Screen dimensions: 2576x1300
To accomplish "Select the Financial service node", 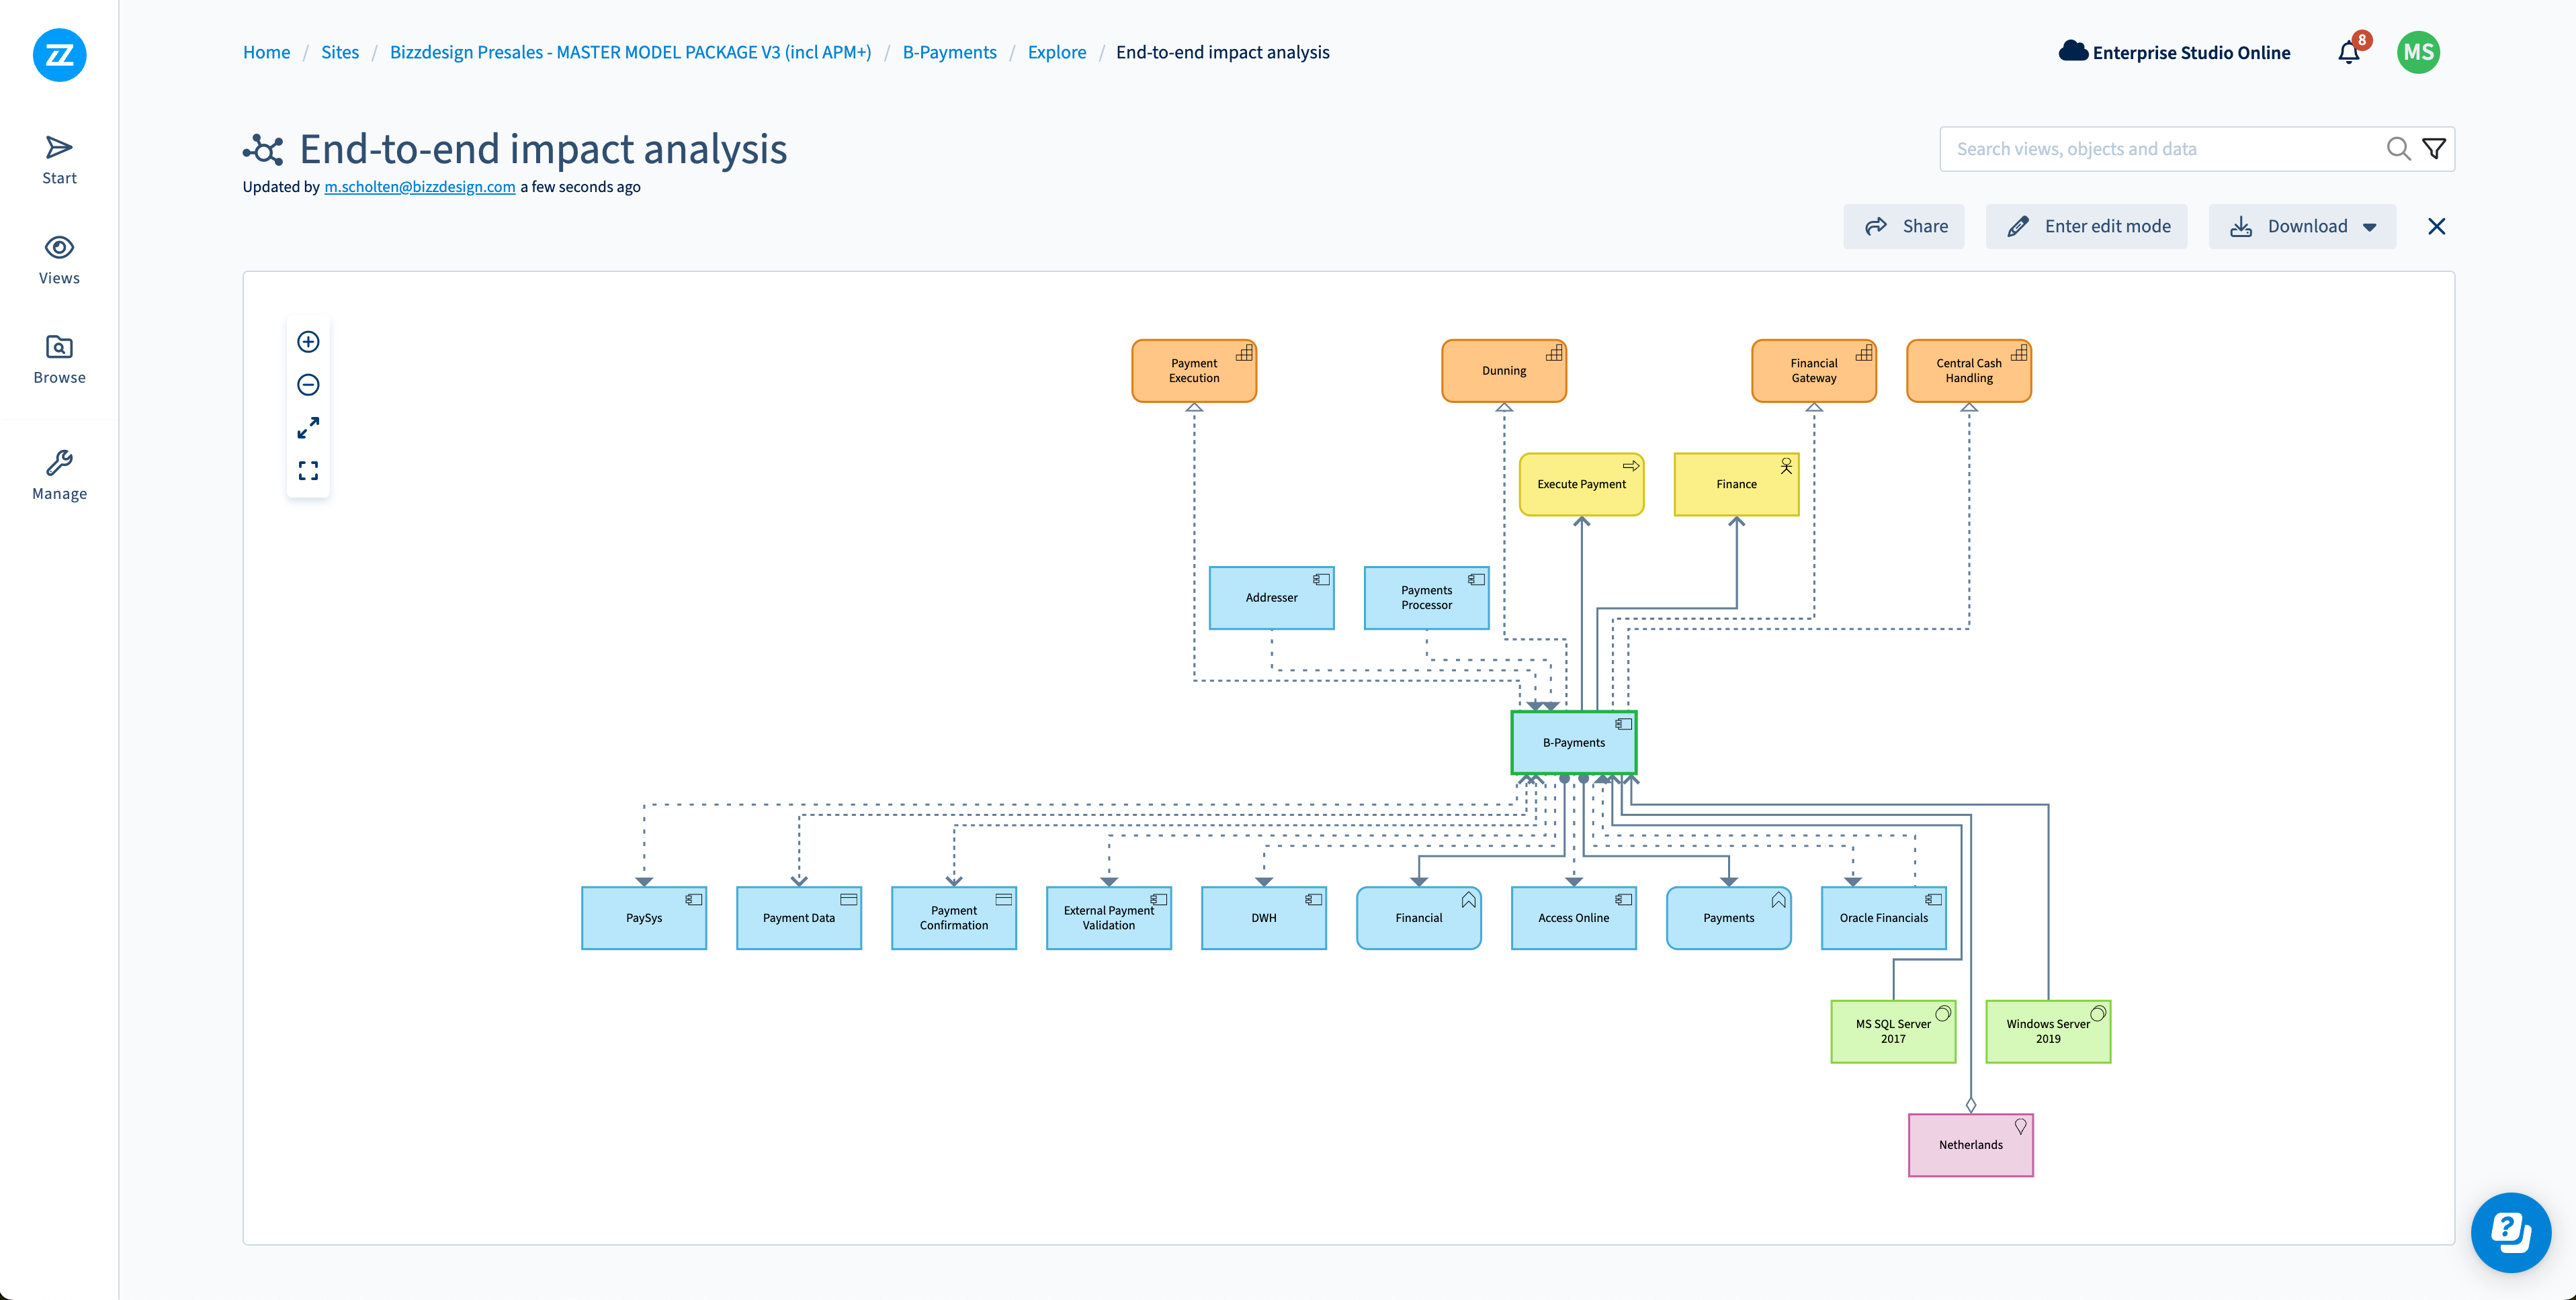I will [1419, 919].
